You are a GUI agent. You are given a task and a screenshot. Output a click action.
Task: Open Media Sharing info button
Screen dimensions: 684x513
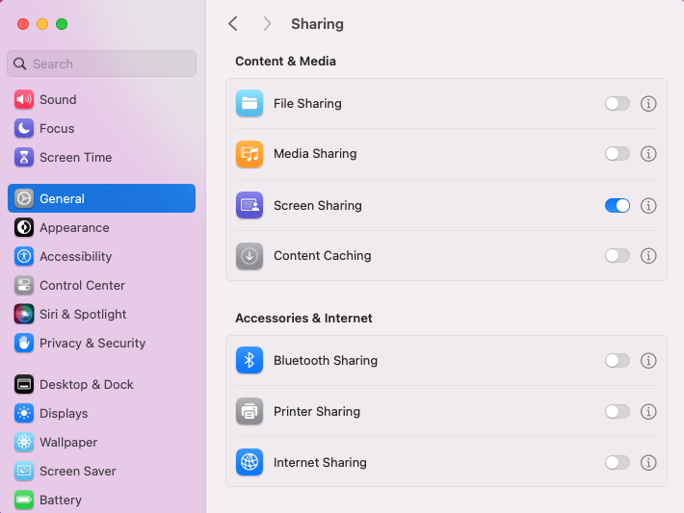click(x=648, y=154)
